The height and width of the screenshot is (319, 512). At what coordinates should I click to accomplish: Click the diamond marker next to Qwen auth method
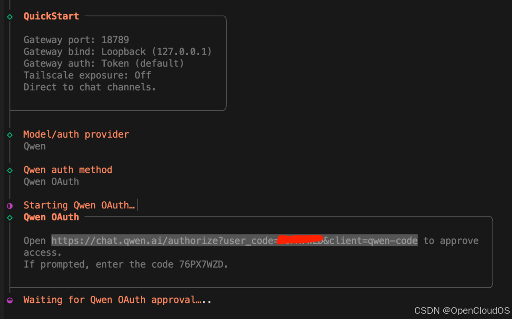[x=10, y=170]
